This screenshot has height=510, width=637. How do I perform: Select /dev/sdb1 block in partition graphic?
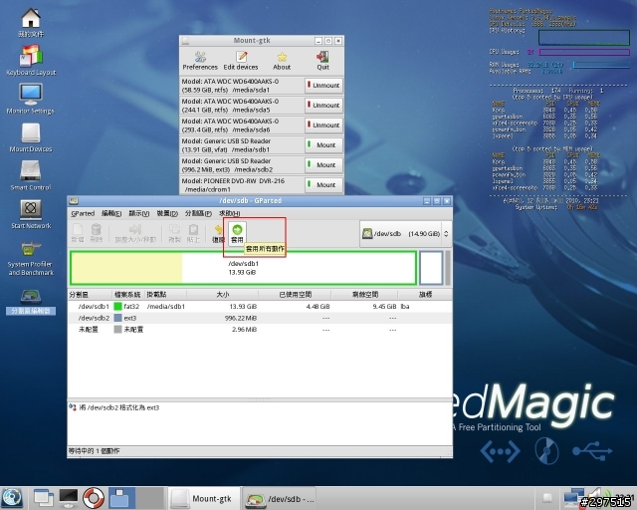click(x=243, y=268)
